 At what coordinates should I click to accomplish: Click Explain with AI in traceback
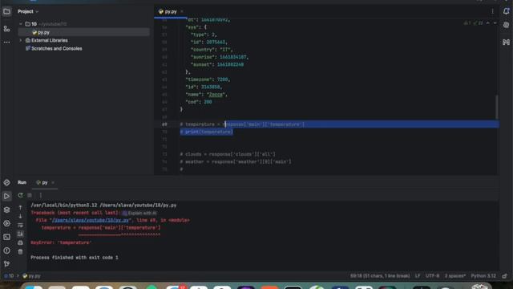point(139,213)
